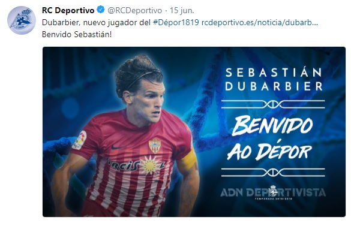
Task: Click the LaLiga patch on the sleeve
Action: click(79, 140)
